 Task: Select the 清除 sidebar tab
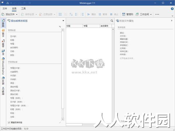tap(3, 43)
